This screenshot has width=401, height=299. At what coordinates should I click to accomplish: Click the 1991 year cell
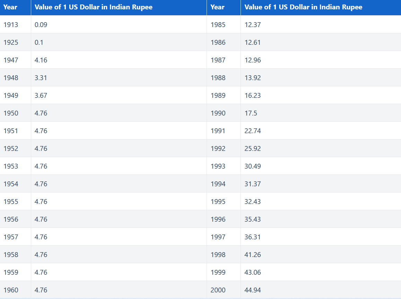point(218,131)
